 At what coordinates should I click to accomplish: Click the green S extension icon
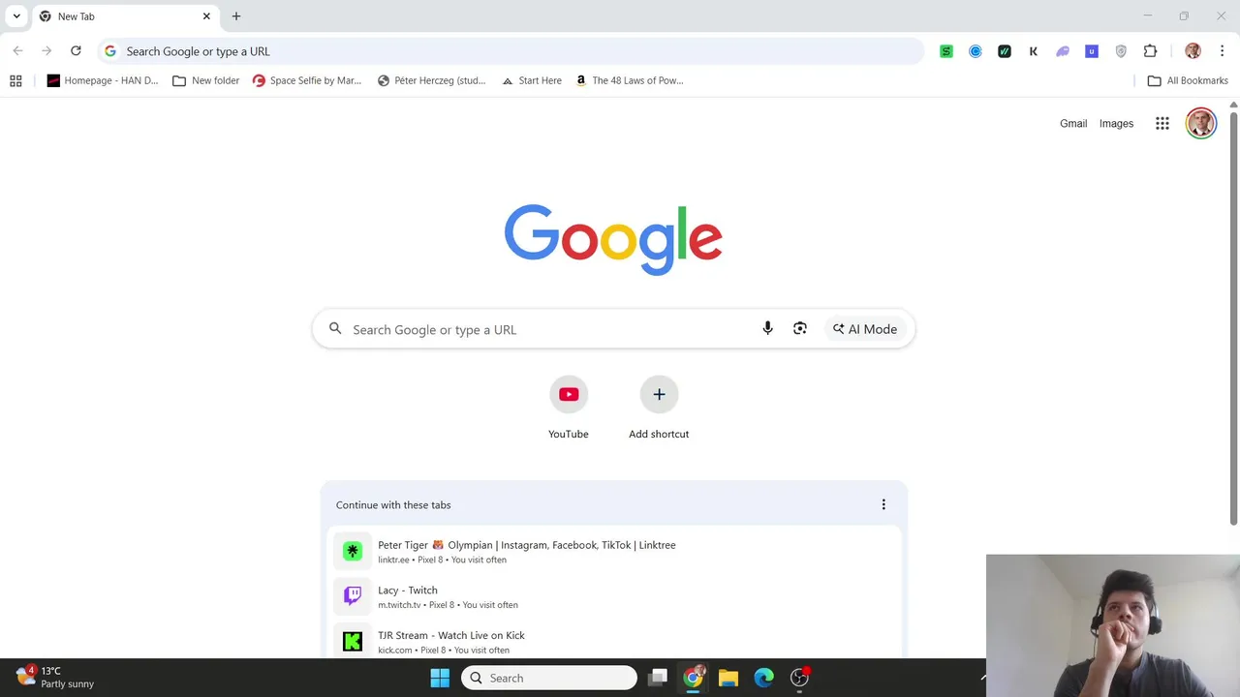pyautogui.click(x=946, y=51)
